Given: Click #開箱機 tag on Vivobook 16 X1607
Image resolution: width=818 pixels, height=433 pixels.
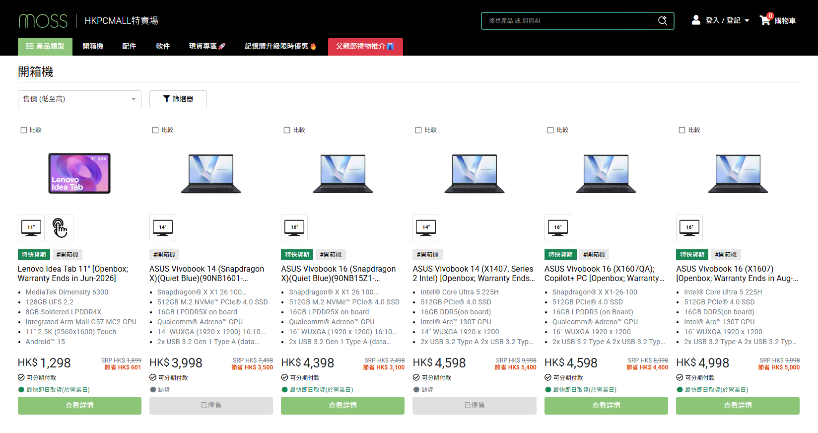Looking at the screenshot, I should point(726,255).
